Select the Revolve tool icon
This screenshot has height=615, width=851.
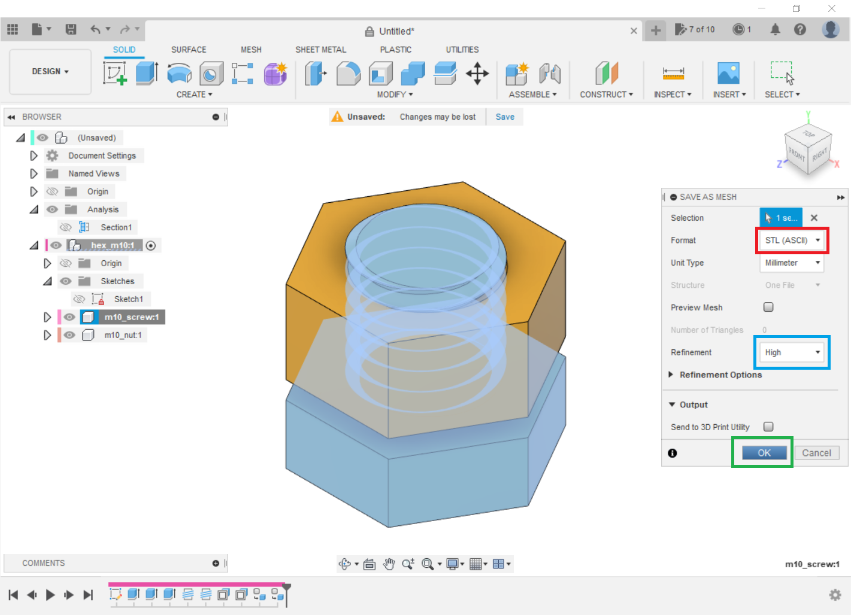point(179,74)
